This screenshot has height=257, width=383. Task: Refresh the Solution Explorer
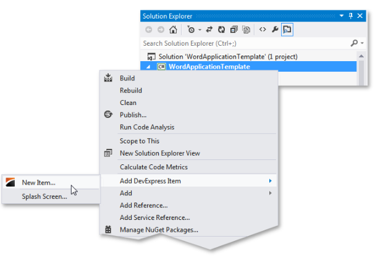221,30
